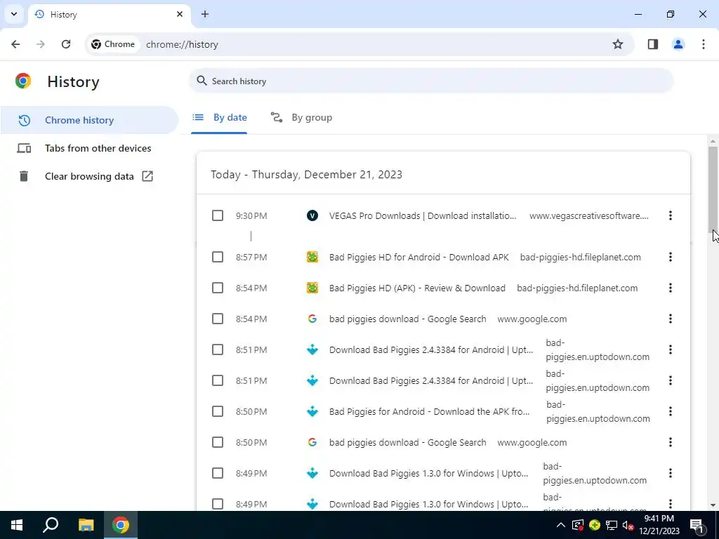
Task: Open Bad Piggies for Android - Download the APK link
Action: [x=429, y=411]
